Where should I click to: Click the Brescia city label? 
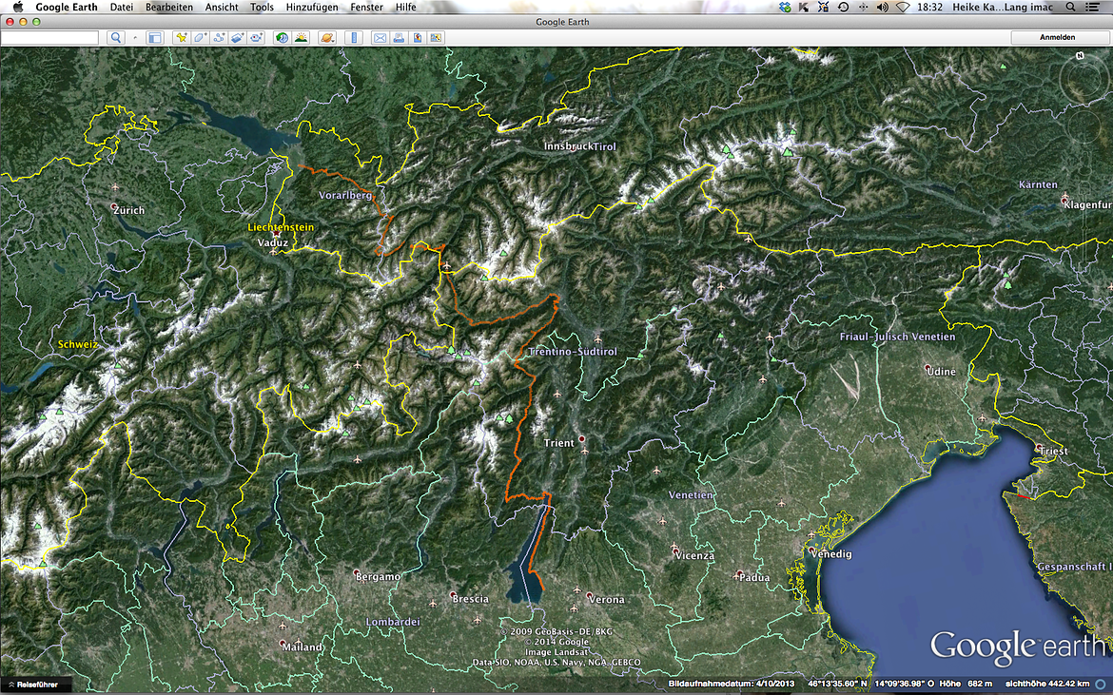point(471,599)
